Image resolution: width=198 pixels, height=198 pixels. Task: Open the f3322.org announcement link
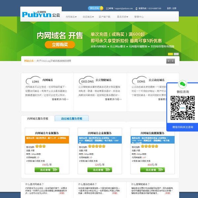[x=54, y=61]
